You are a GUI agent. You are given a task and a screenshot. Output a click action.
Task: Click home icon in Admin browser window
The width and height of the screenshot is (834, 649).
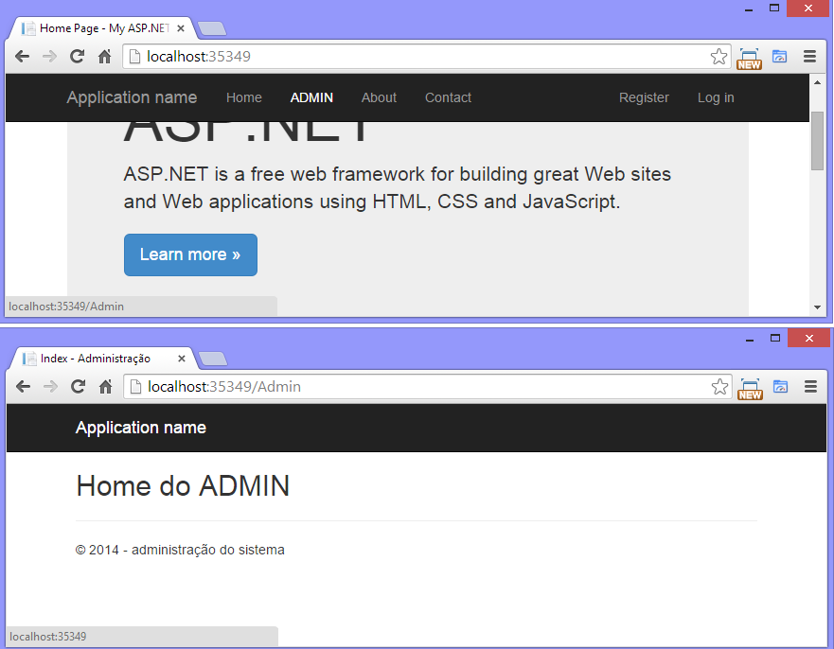point(106,386)
